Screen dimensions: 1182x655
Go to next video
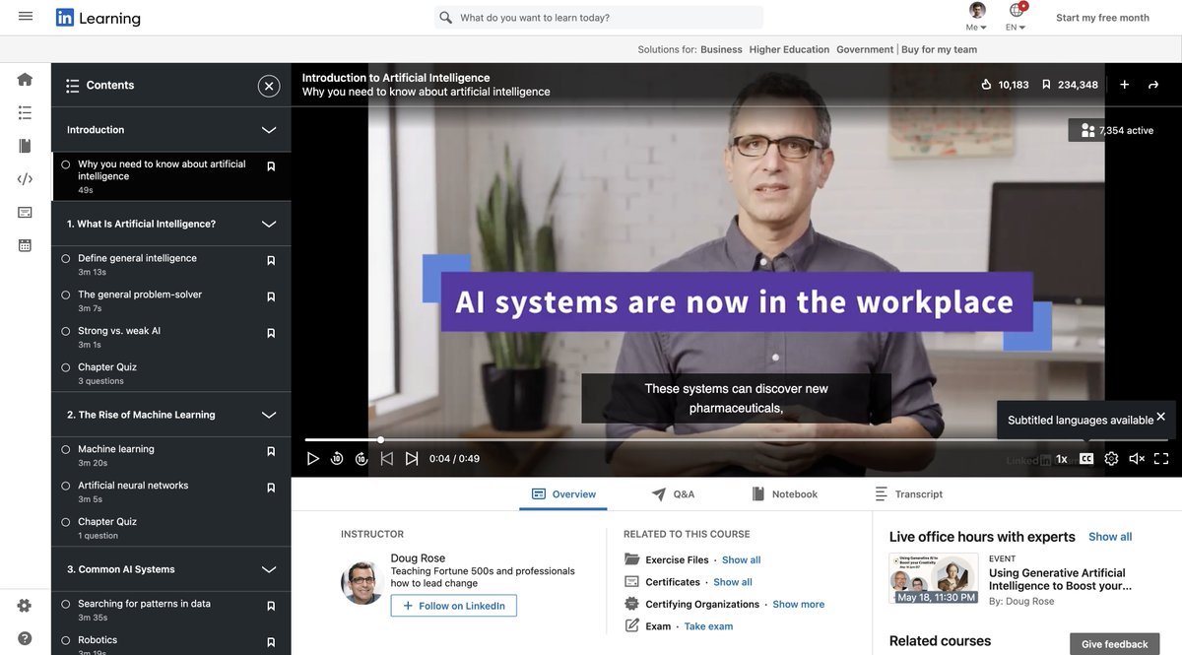click(x=412, y=458)
